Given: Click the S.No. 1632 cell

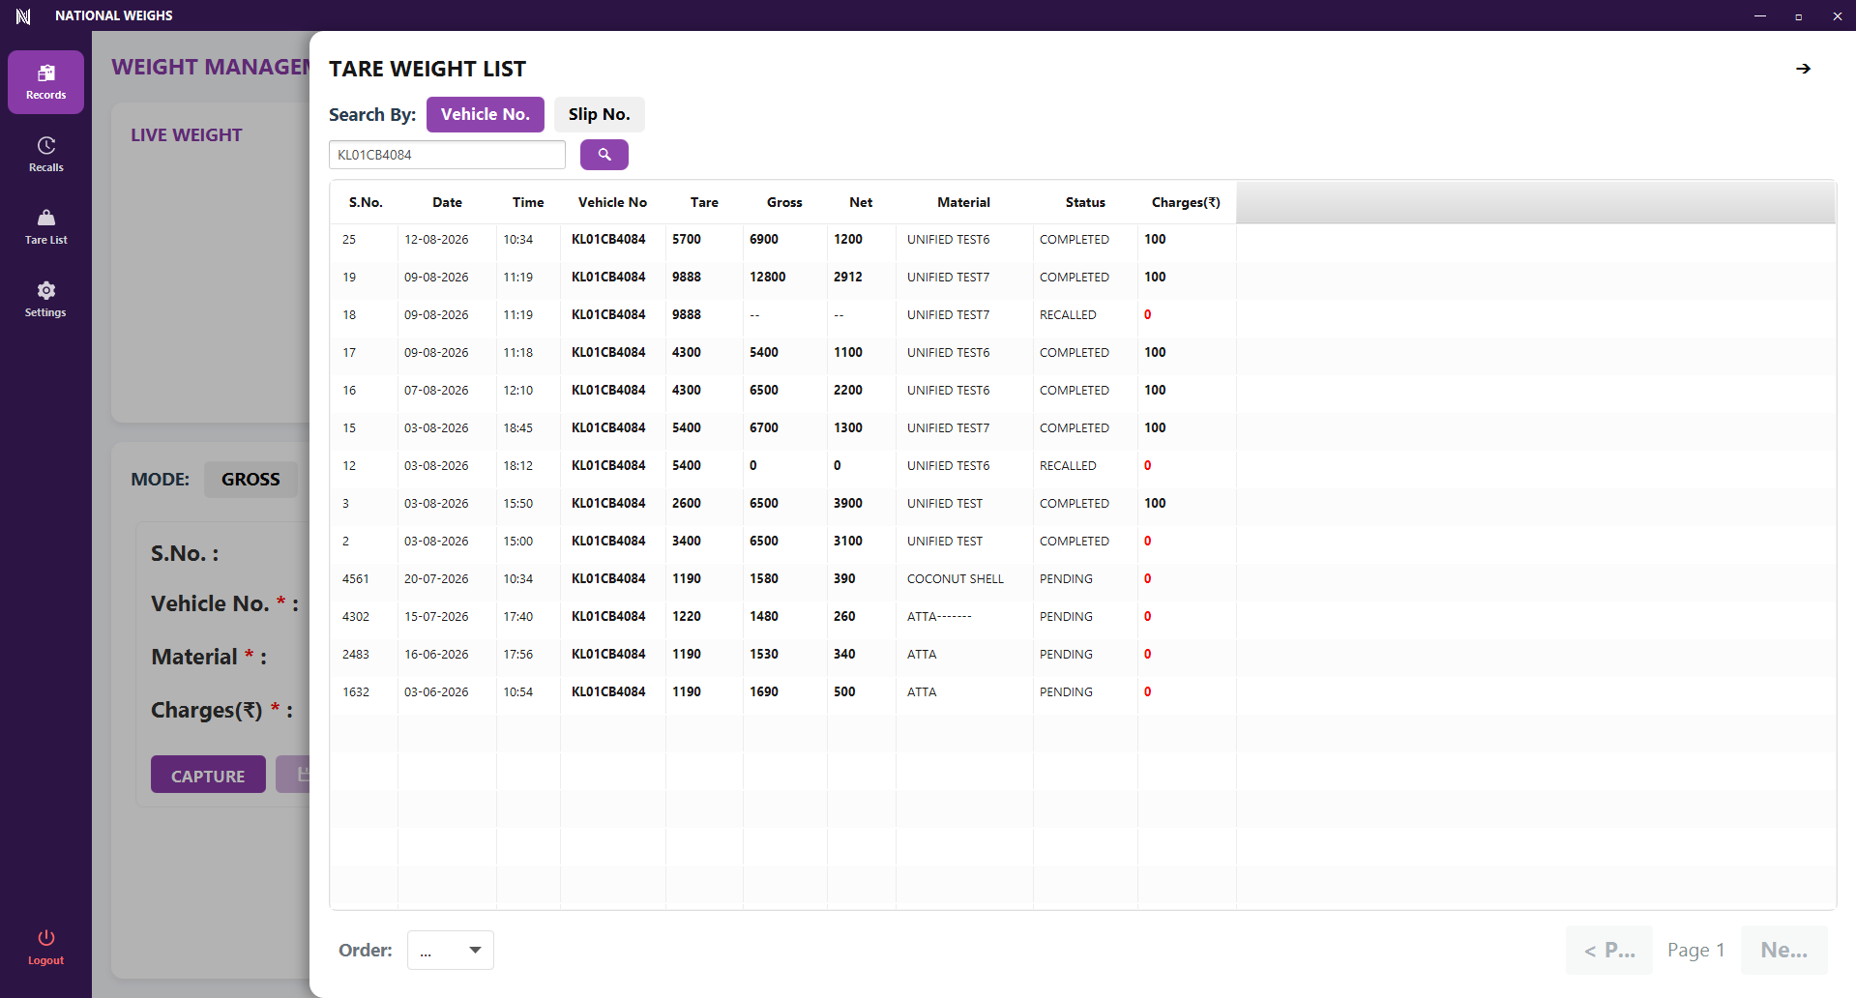Looking at the screenshot, I should click(356, 691).
